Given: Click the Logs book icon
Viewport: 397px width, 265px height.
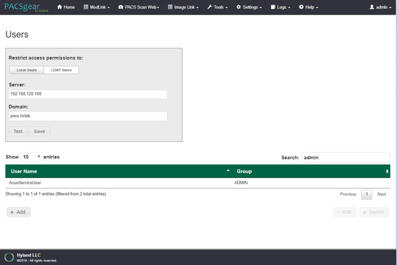Looking at the screenshot, I should pos(273,7).
